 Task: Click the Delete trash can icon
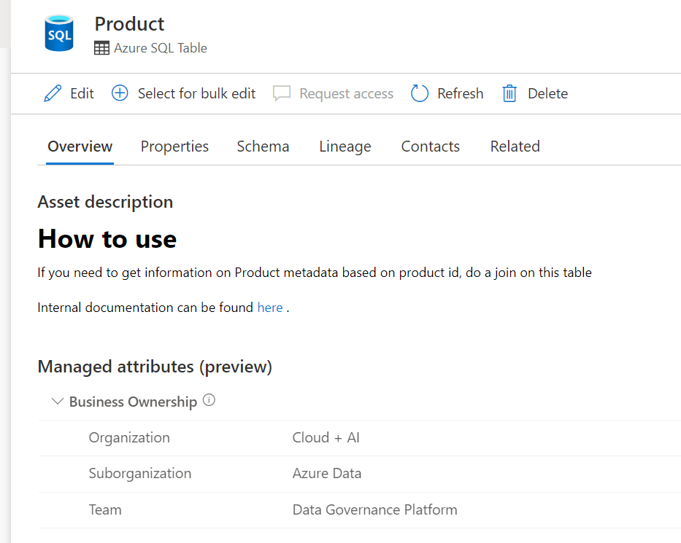coord(509,93)
